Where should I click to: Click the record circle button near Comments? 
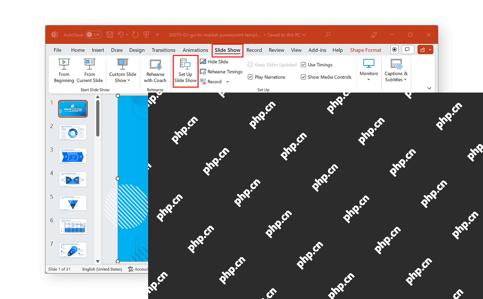click(395, 49)
